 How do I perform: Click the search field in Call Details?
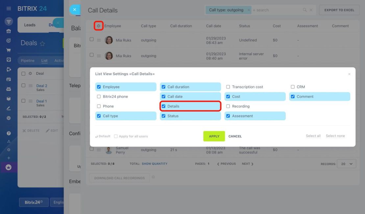[277, 10]
